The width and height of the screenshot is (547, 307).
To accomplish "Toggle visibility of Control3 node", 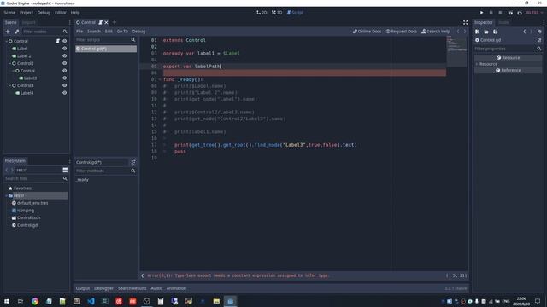I will point(65,85).
